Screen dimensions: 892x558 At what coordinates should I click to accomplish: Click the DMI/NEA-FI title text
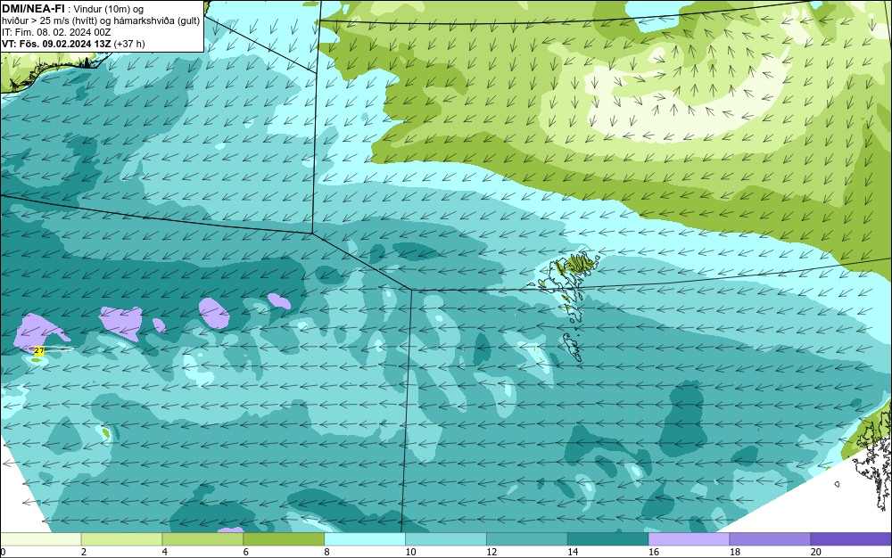(33, 7)
